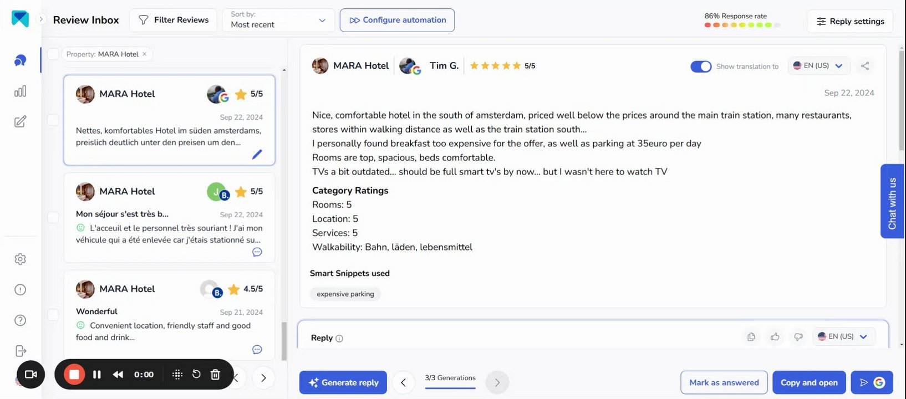Image resolution: width=906 pixels, height=399 pixels.
Task: Open the reply language EN (US) dropdown
Action: pyautogui.click(x=843, y=336)
